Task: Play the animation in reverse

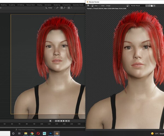Action: tap(61, 121)
